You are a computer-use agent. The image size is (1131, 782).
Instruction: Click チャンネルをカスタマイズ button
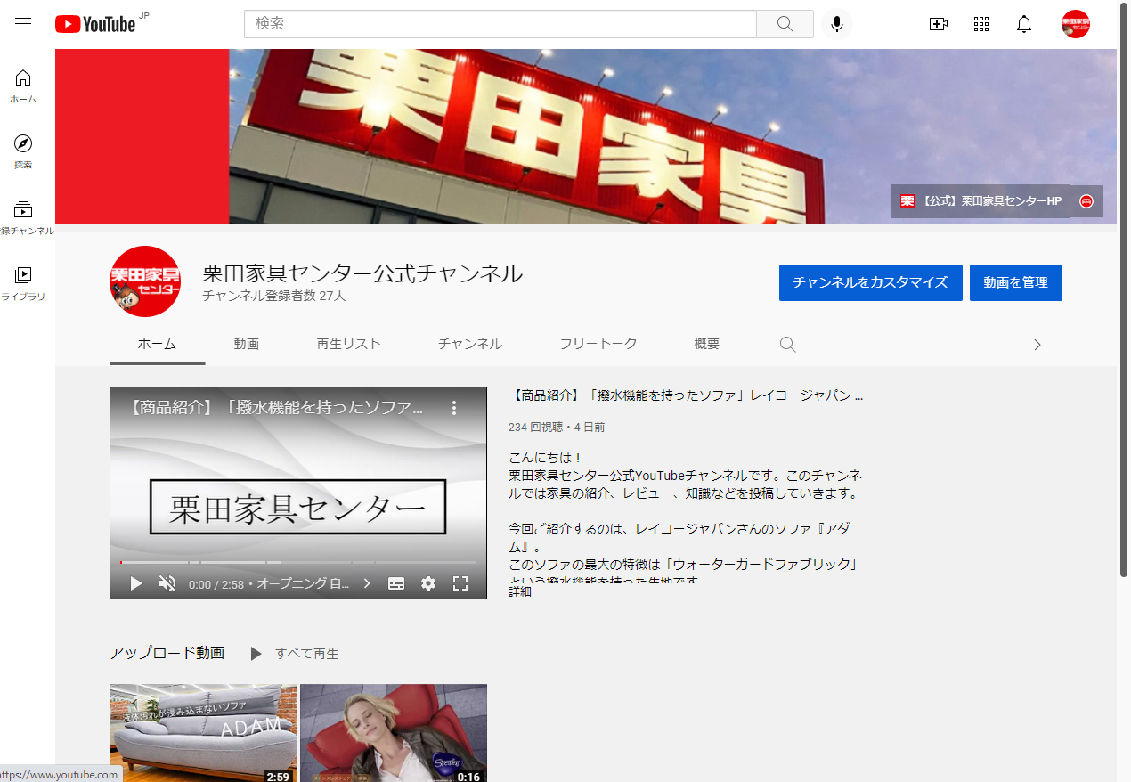(x=871, y=282)
